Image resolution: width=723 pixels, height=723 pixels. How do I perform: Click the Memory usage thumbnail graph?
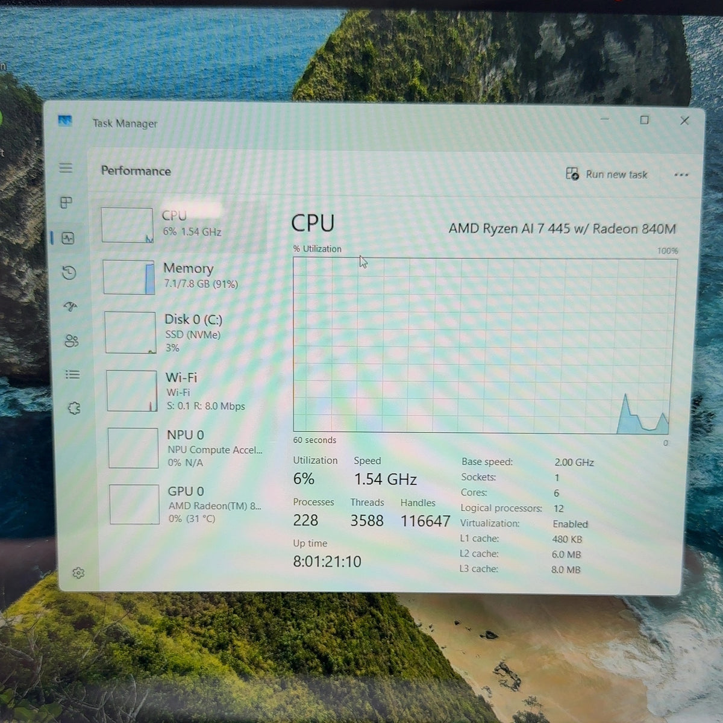click(x=129, y=277)
